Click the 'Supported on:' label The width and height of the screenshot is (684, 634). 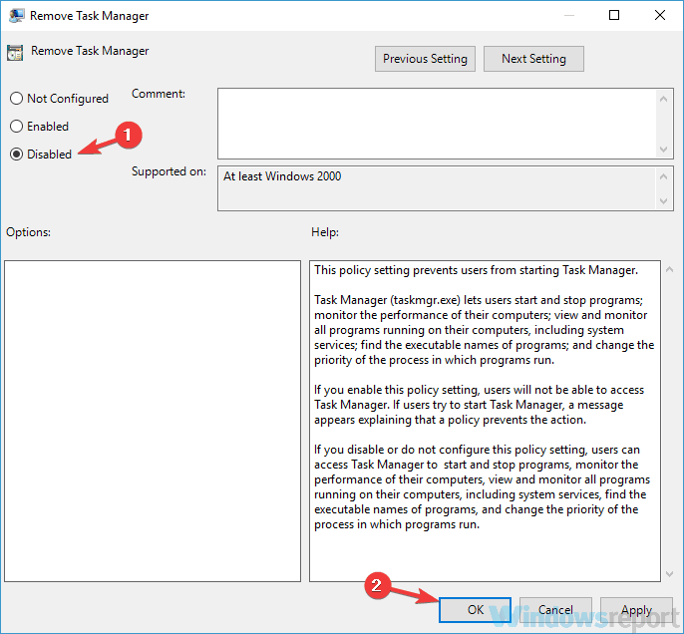[169, 171]
